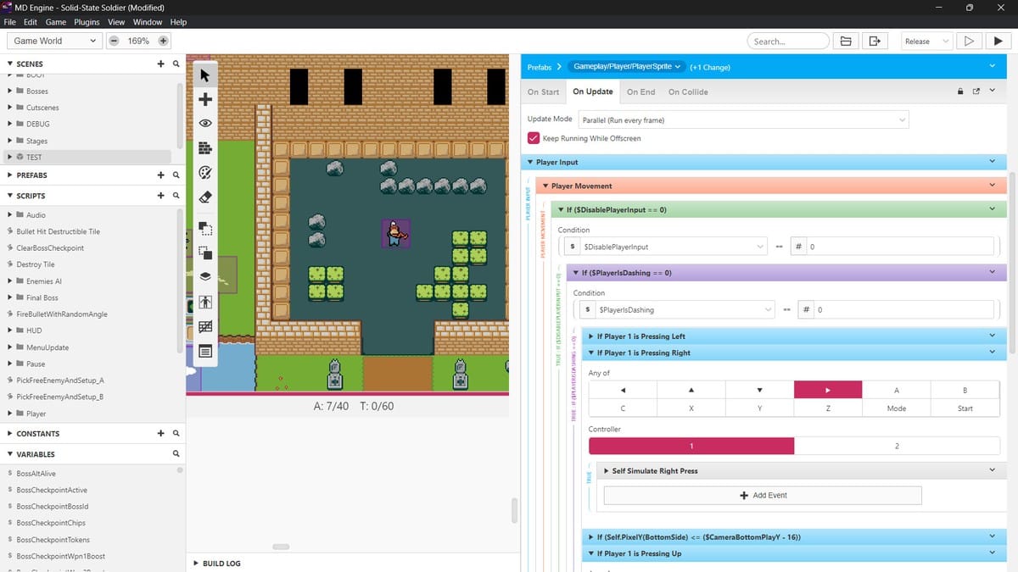Screen dimensions: 1018x572
Task: Click the export project icon
Action: tap(874, 41)
